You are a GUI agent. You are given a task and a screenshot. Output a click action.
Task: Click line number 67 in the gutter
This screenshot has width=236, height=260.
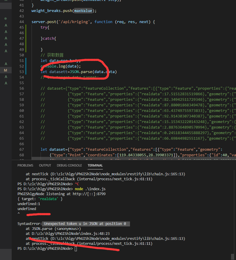(x=21, y=149)
